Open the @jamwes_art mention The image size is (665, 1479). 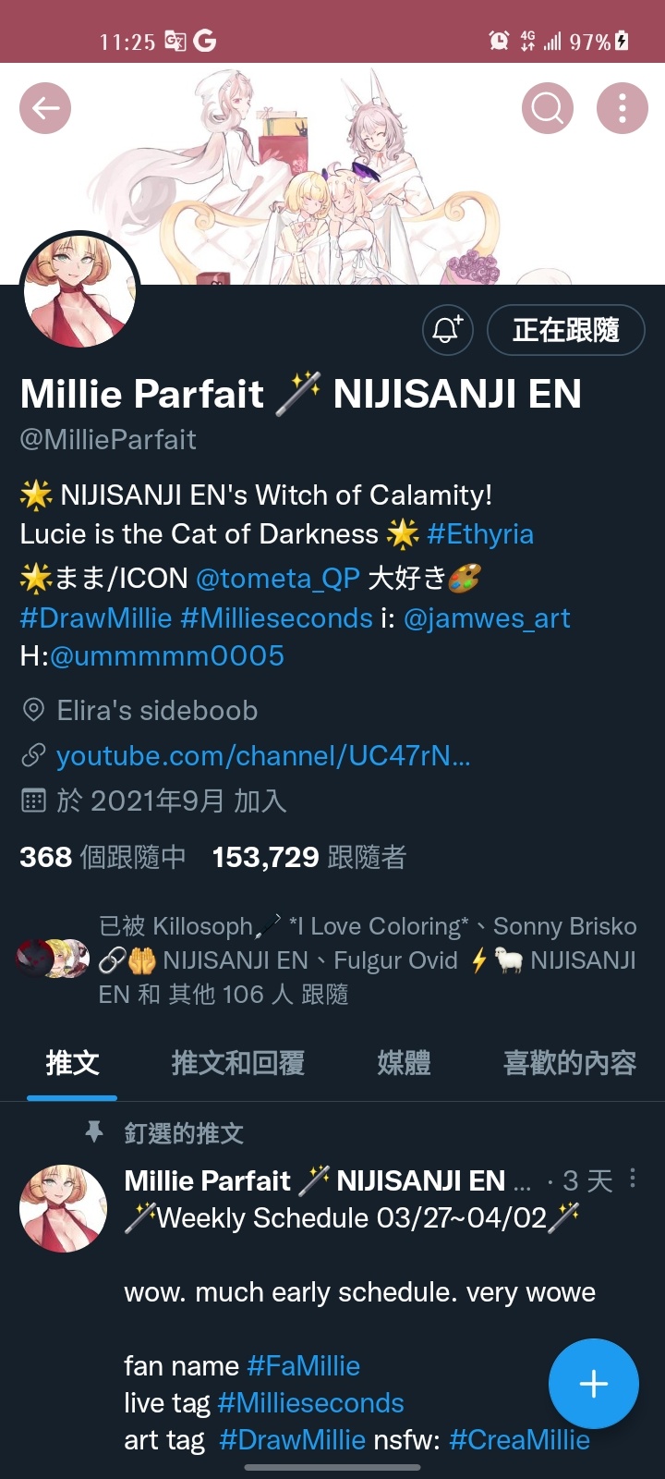487,618
